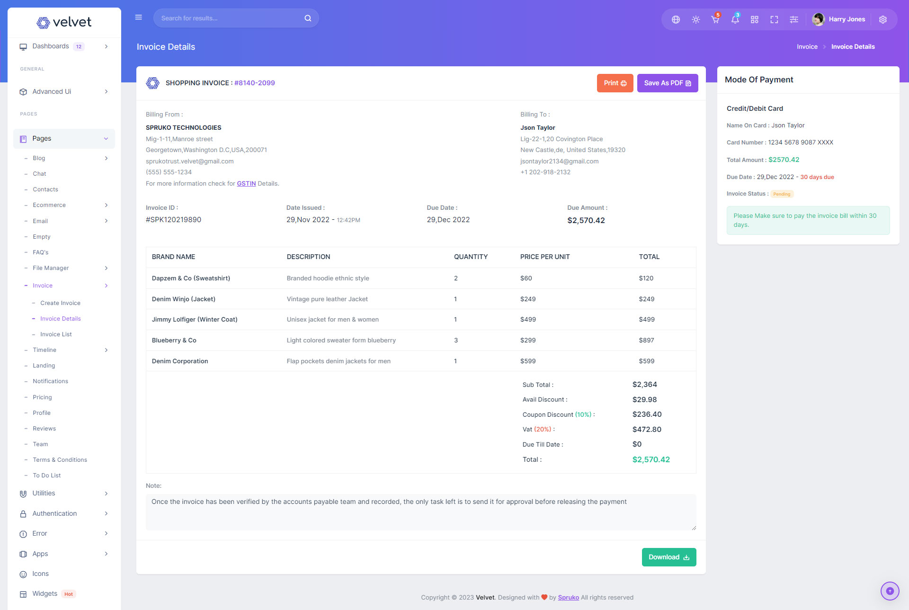Click the header settings gear icon
Screen dimensions: 909x610
pos(882,19)
